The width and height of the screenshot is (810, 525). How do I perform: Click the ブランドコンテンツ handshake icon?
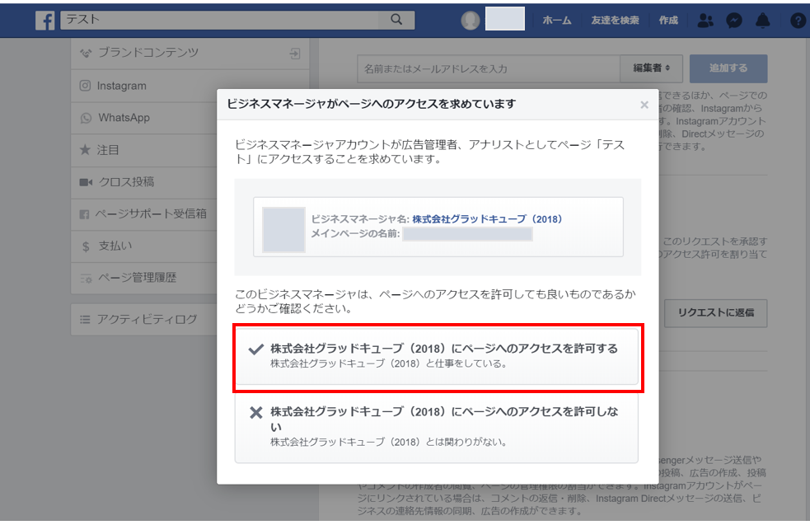[86, 53]
